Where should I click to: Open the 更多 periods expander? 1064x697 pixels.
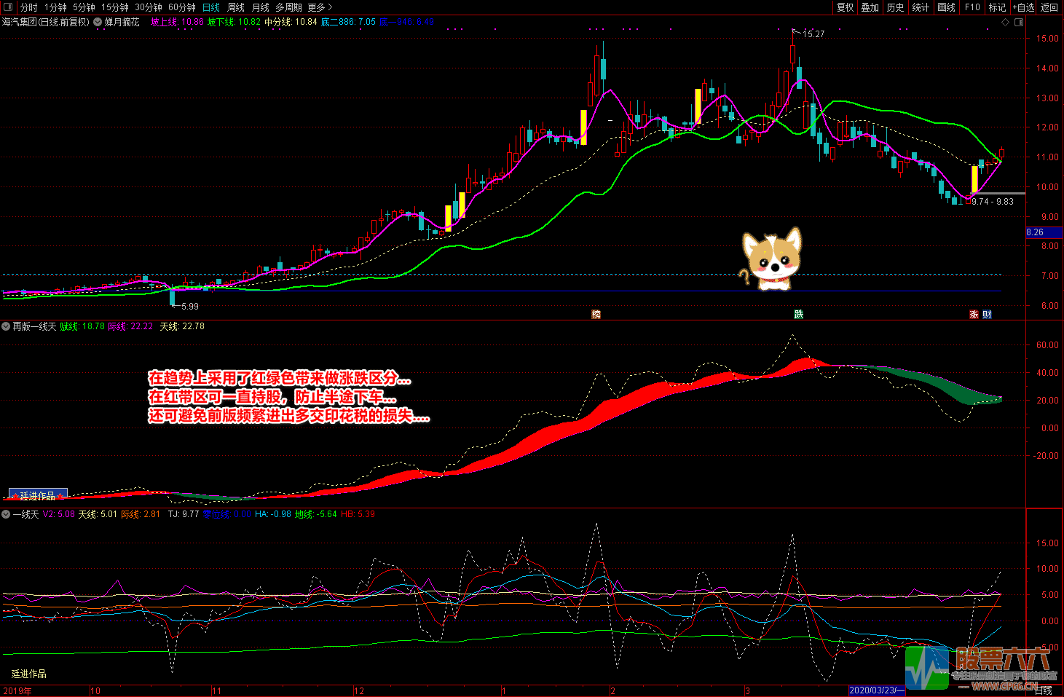tap(320, 7)
